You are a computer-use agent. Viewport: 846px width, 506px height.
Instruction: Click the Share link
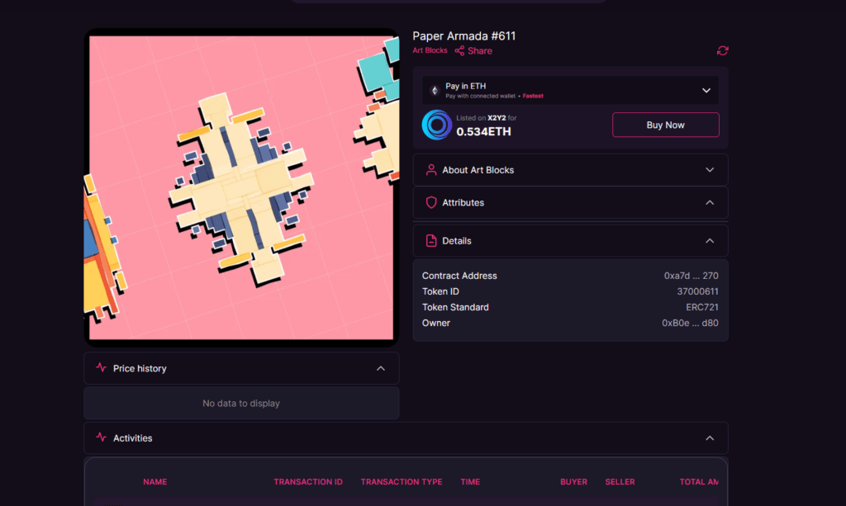point(480,51)
